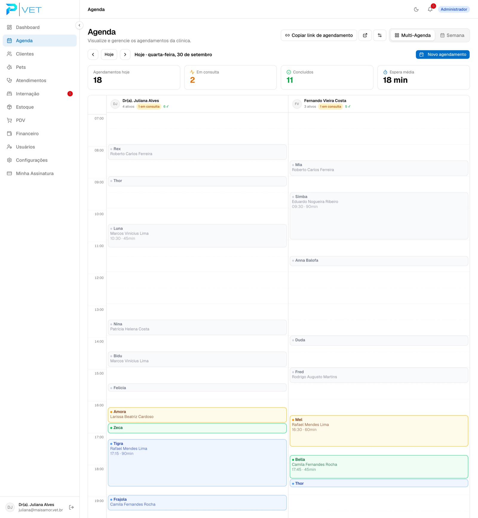Click Copiar link de agendamento
The height and width of the screenshot is (518, 478).
click(x=319, y=35)
